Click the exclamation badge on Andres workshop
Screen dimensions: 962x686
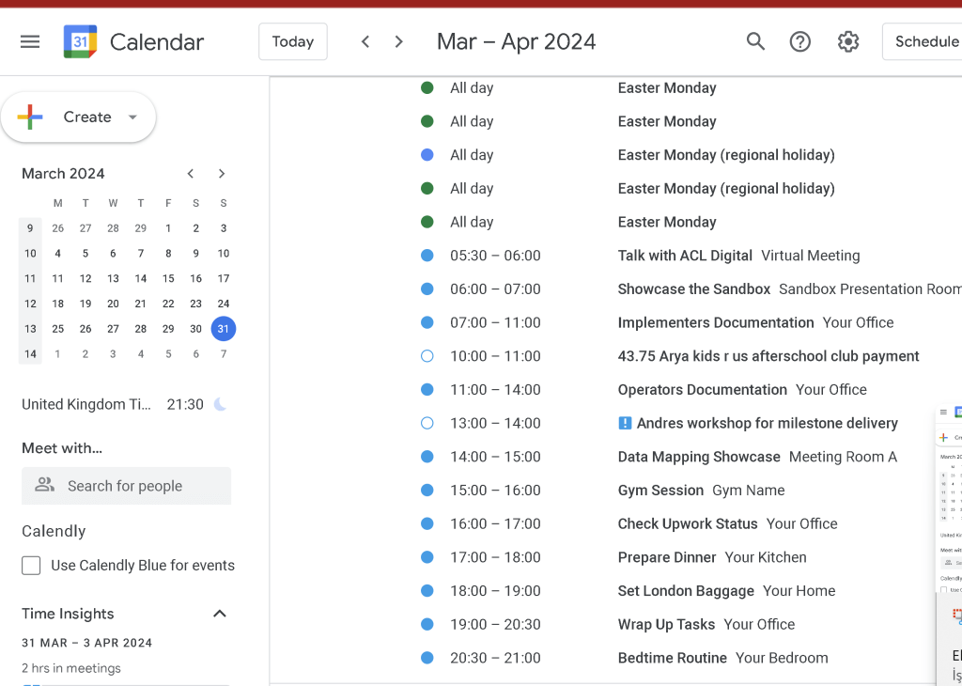625,424
